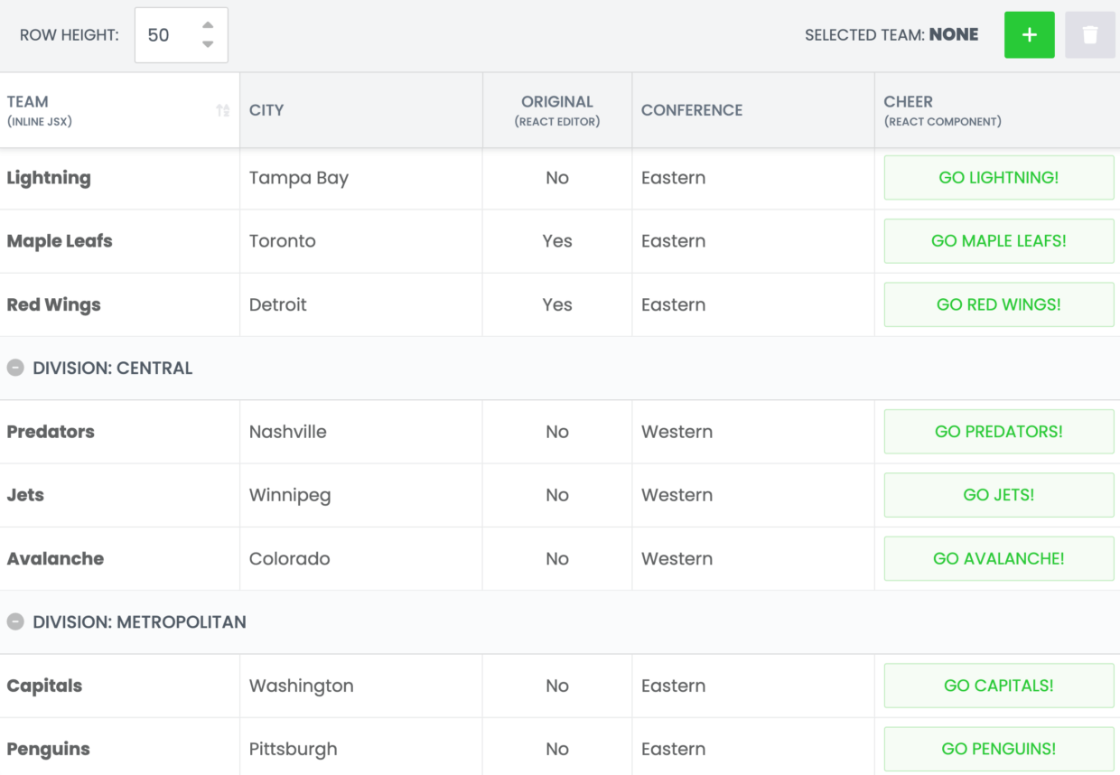Select the Avalanche team cell
The height and width of the screenshot is (775, 1120).
[x=119, y=558]
